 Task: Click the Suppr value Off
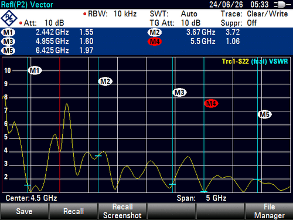251,23
